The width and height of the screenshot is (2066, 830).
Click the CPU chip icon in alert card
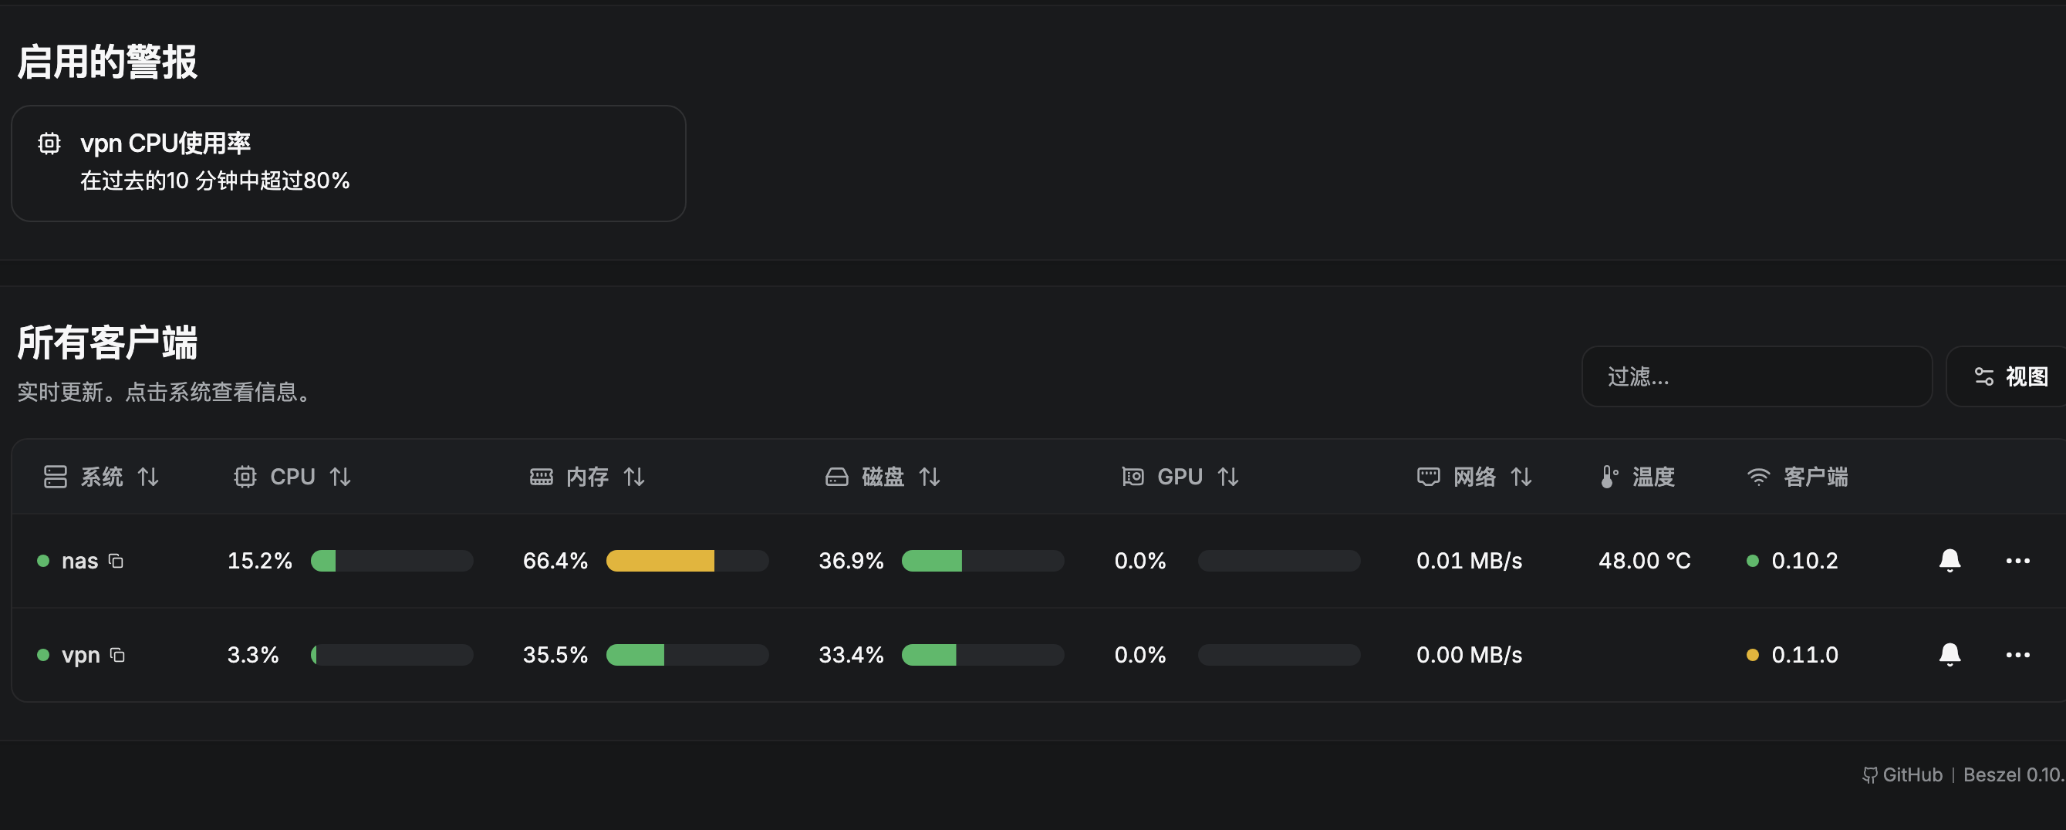[49, 143]
